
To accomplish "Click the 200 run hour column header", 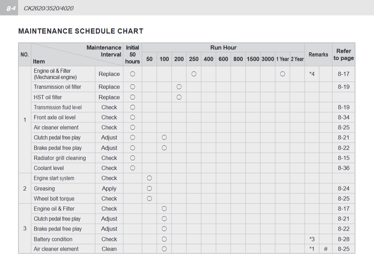I will click(x=179, y=59).
